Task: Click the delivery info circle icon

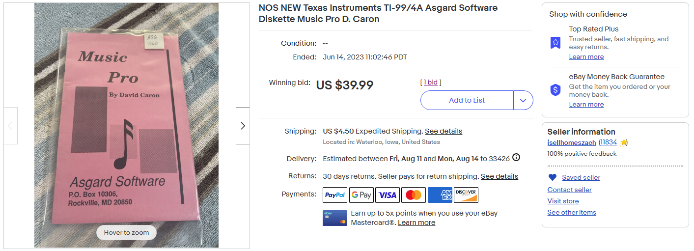Action: point(516,158)
